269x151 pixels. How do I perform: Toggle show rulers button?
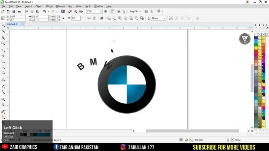point(113,11)
